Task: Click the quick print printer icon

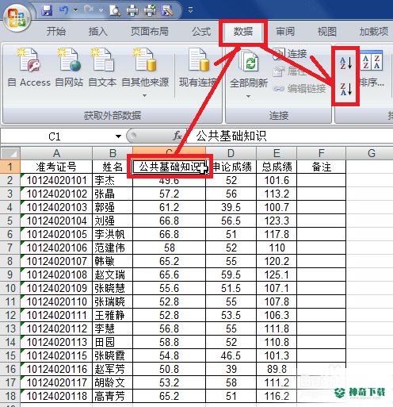Action: tap(132, 10)
